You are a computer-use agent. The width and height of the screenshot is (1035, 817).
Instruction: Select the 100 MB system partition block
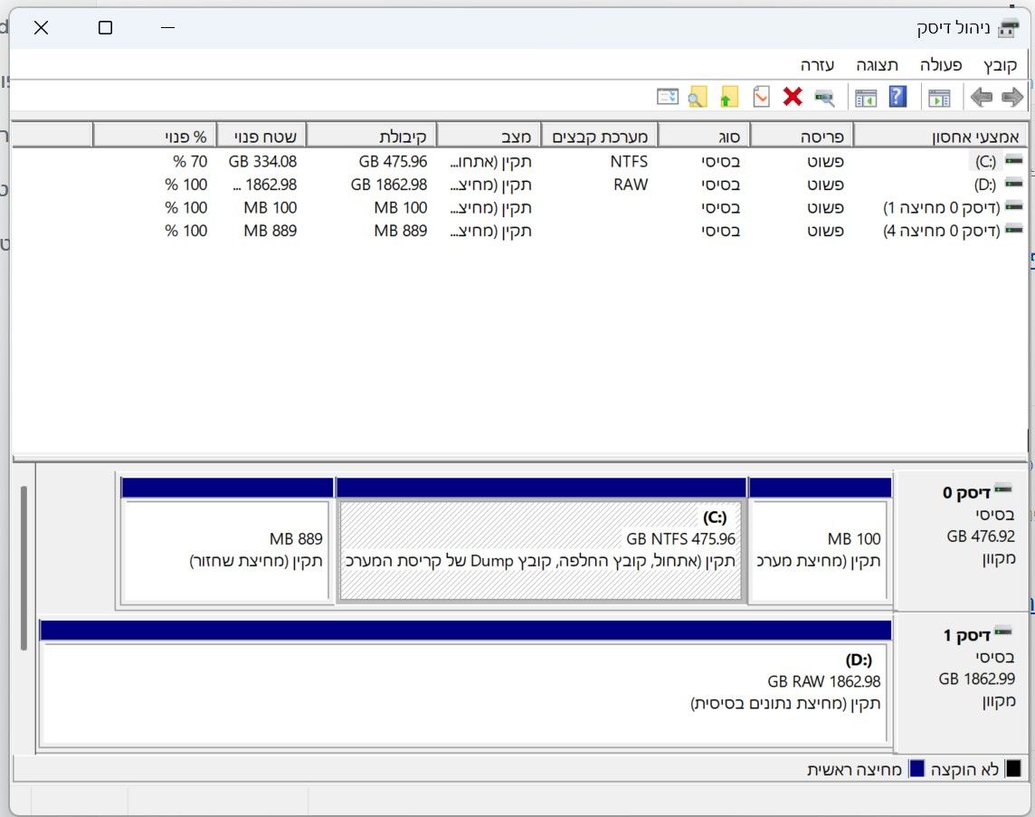click(x=820, y=550)
